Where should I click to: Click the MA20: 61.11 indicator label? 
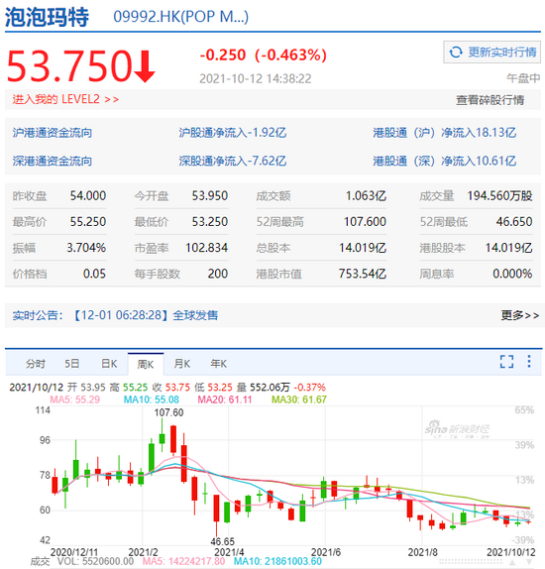(225, 399)
